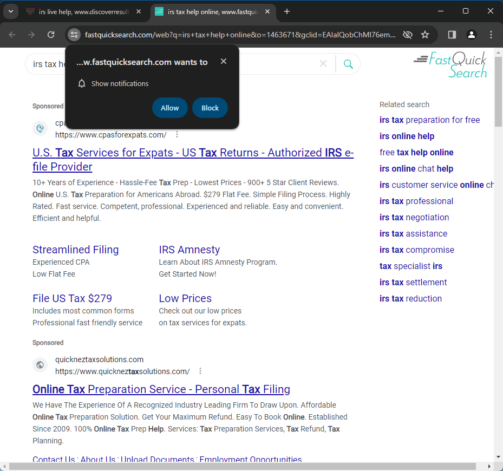Click the back navigation arrow
This screenshot has height=471, width=503.
point(12,34)
